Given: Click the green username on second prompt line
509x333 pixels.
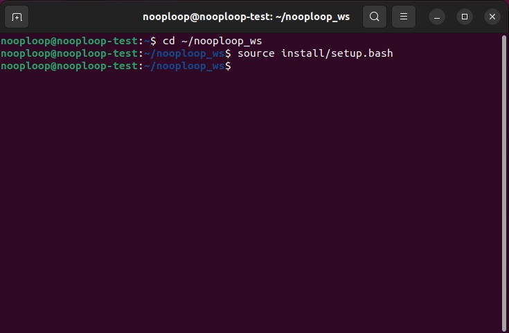Looking at the screenshot, I should tap(69, 53).
